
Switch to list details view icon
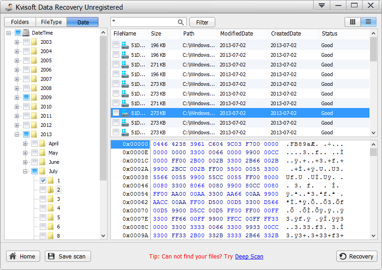tap(368, 22)
